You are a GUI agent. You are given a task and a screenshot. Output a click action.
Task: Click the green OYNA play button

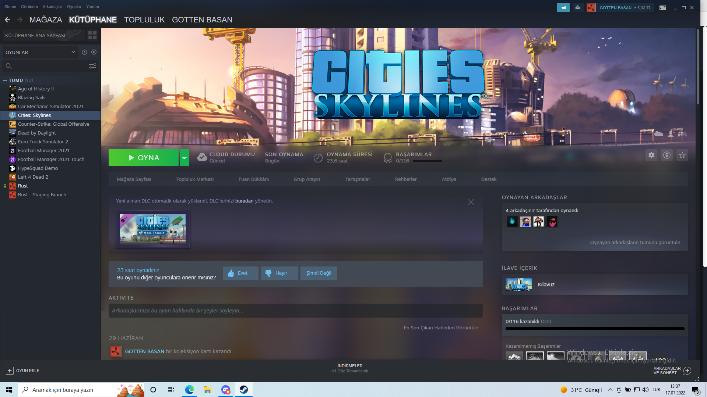click(x=144, y=158)
